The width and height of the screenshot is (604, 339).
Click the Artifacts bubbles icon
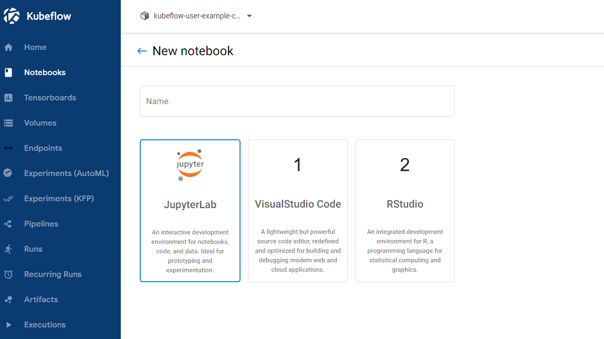8,300
